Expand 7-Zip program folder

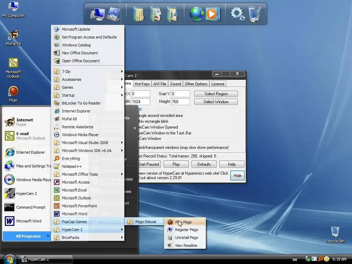(x=88, y=71)
